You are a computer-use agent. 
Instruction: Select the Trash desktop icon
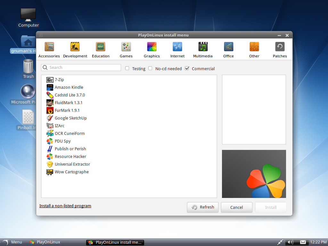click(x=28, y=66)
